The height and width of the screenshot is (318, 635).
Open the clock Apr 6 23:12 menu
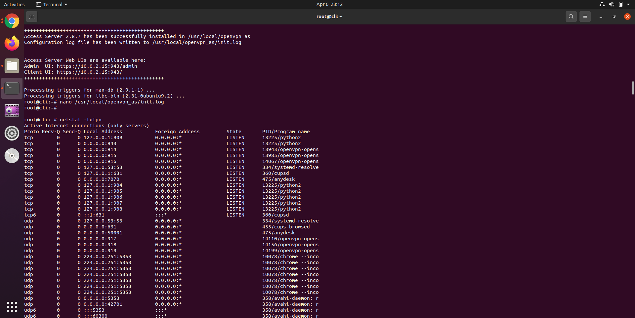coord(329,4)
